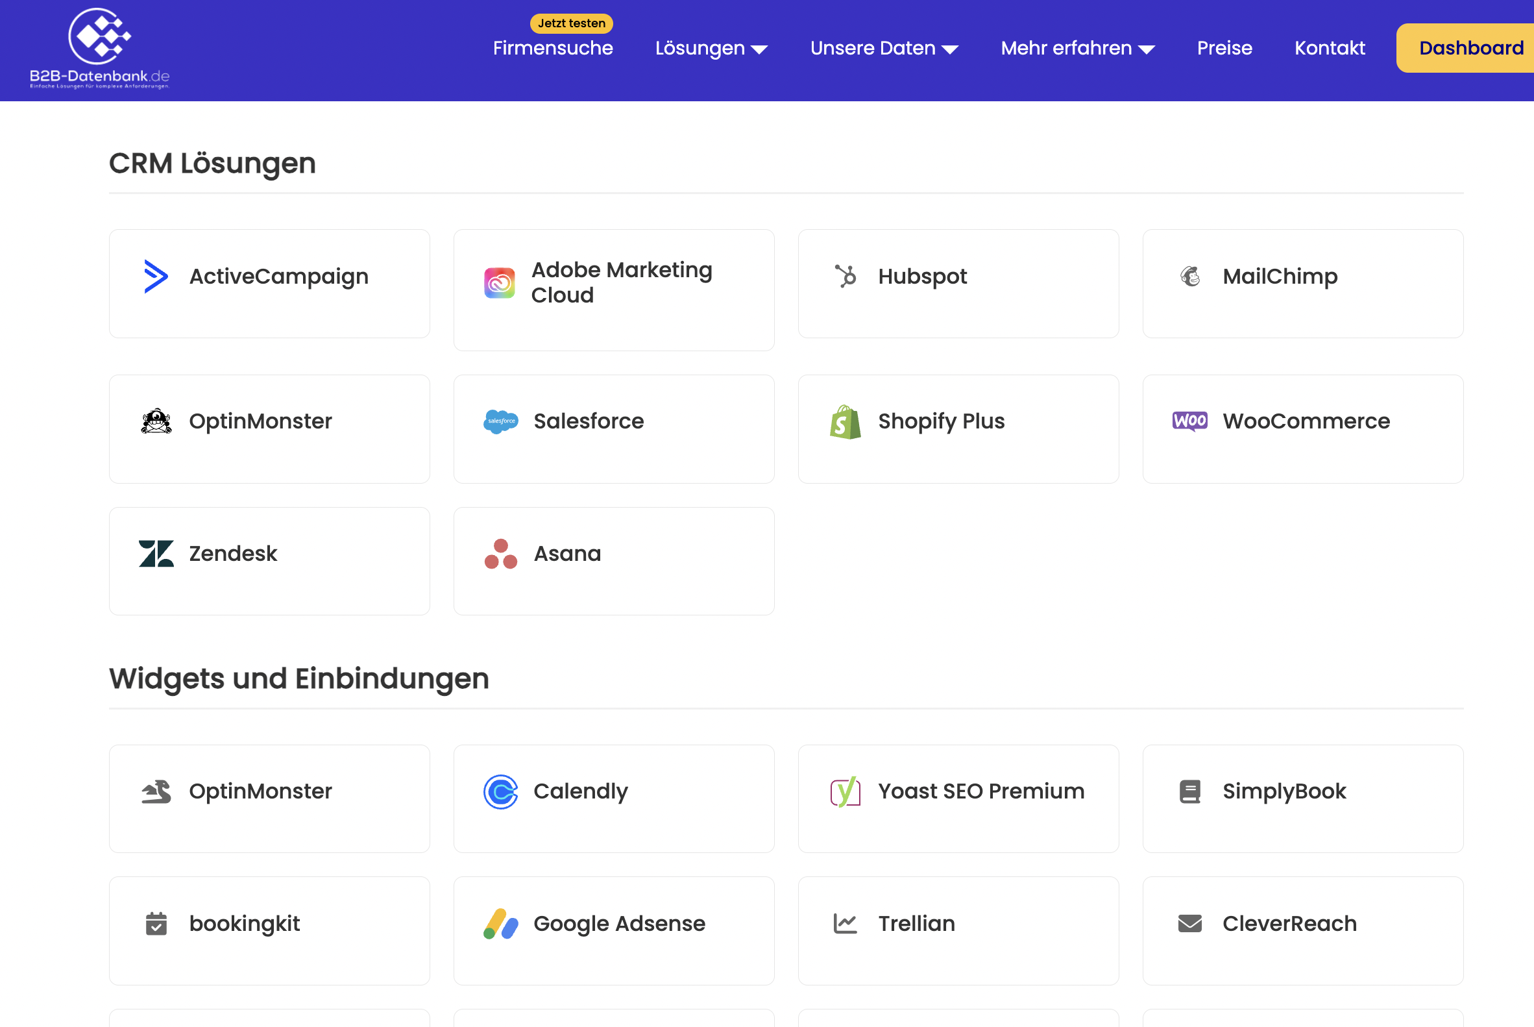Click the Salesforce cloud icon
This screenshot has height=1027, width=1534.
(501, 421)
